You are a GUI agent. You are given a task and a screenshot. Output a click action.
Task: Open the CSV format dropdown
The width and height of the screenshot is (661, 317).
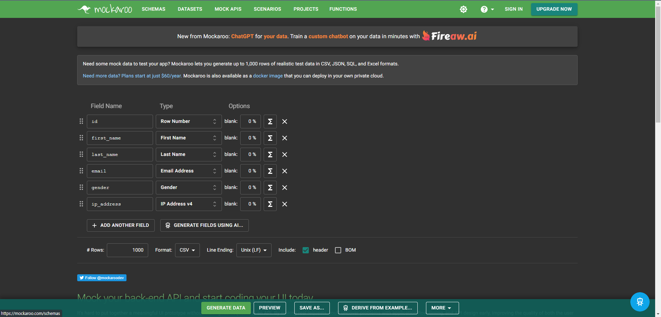click(187, 250)
